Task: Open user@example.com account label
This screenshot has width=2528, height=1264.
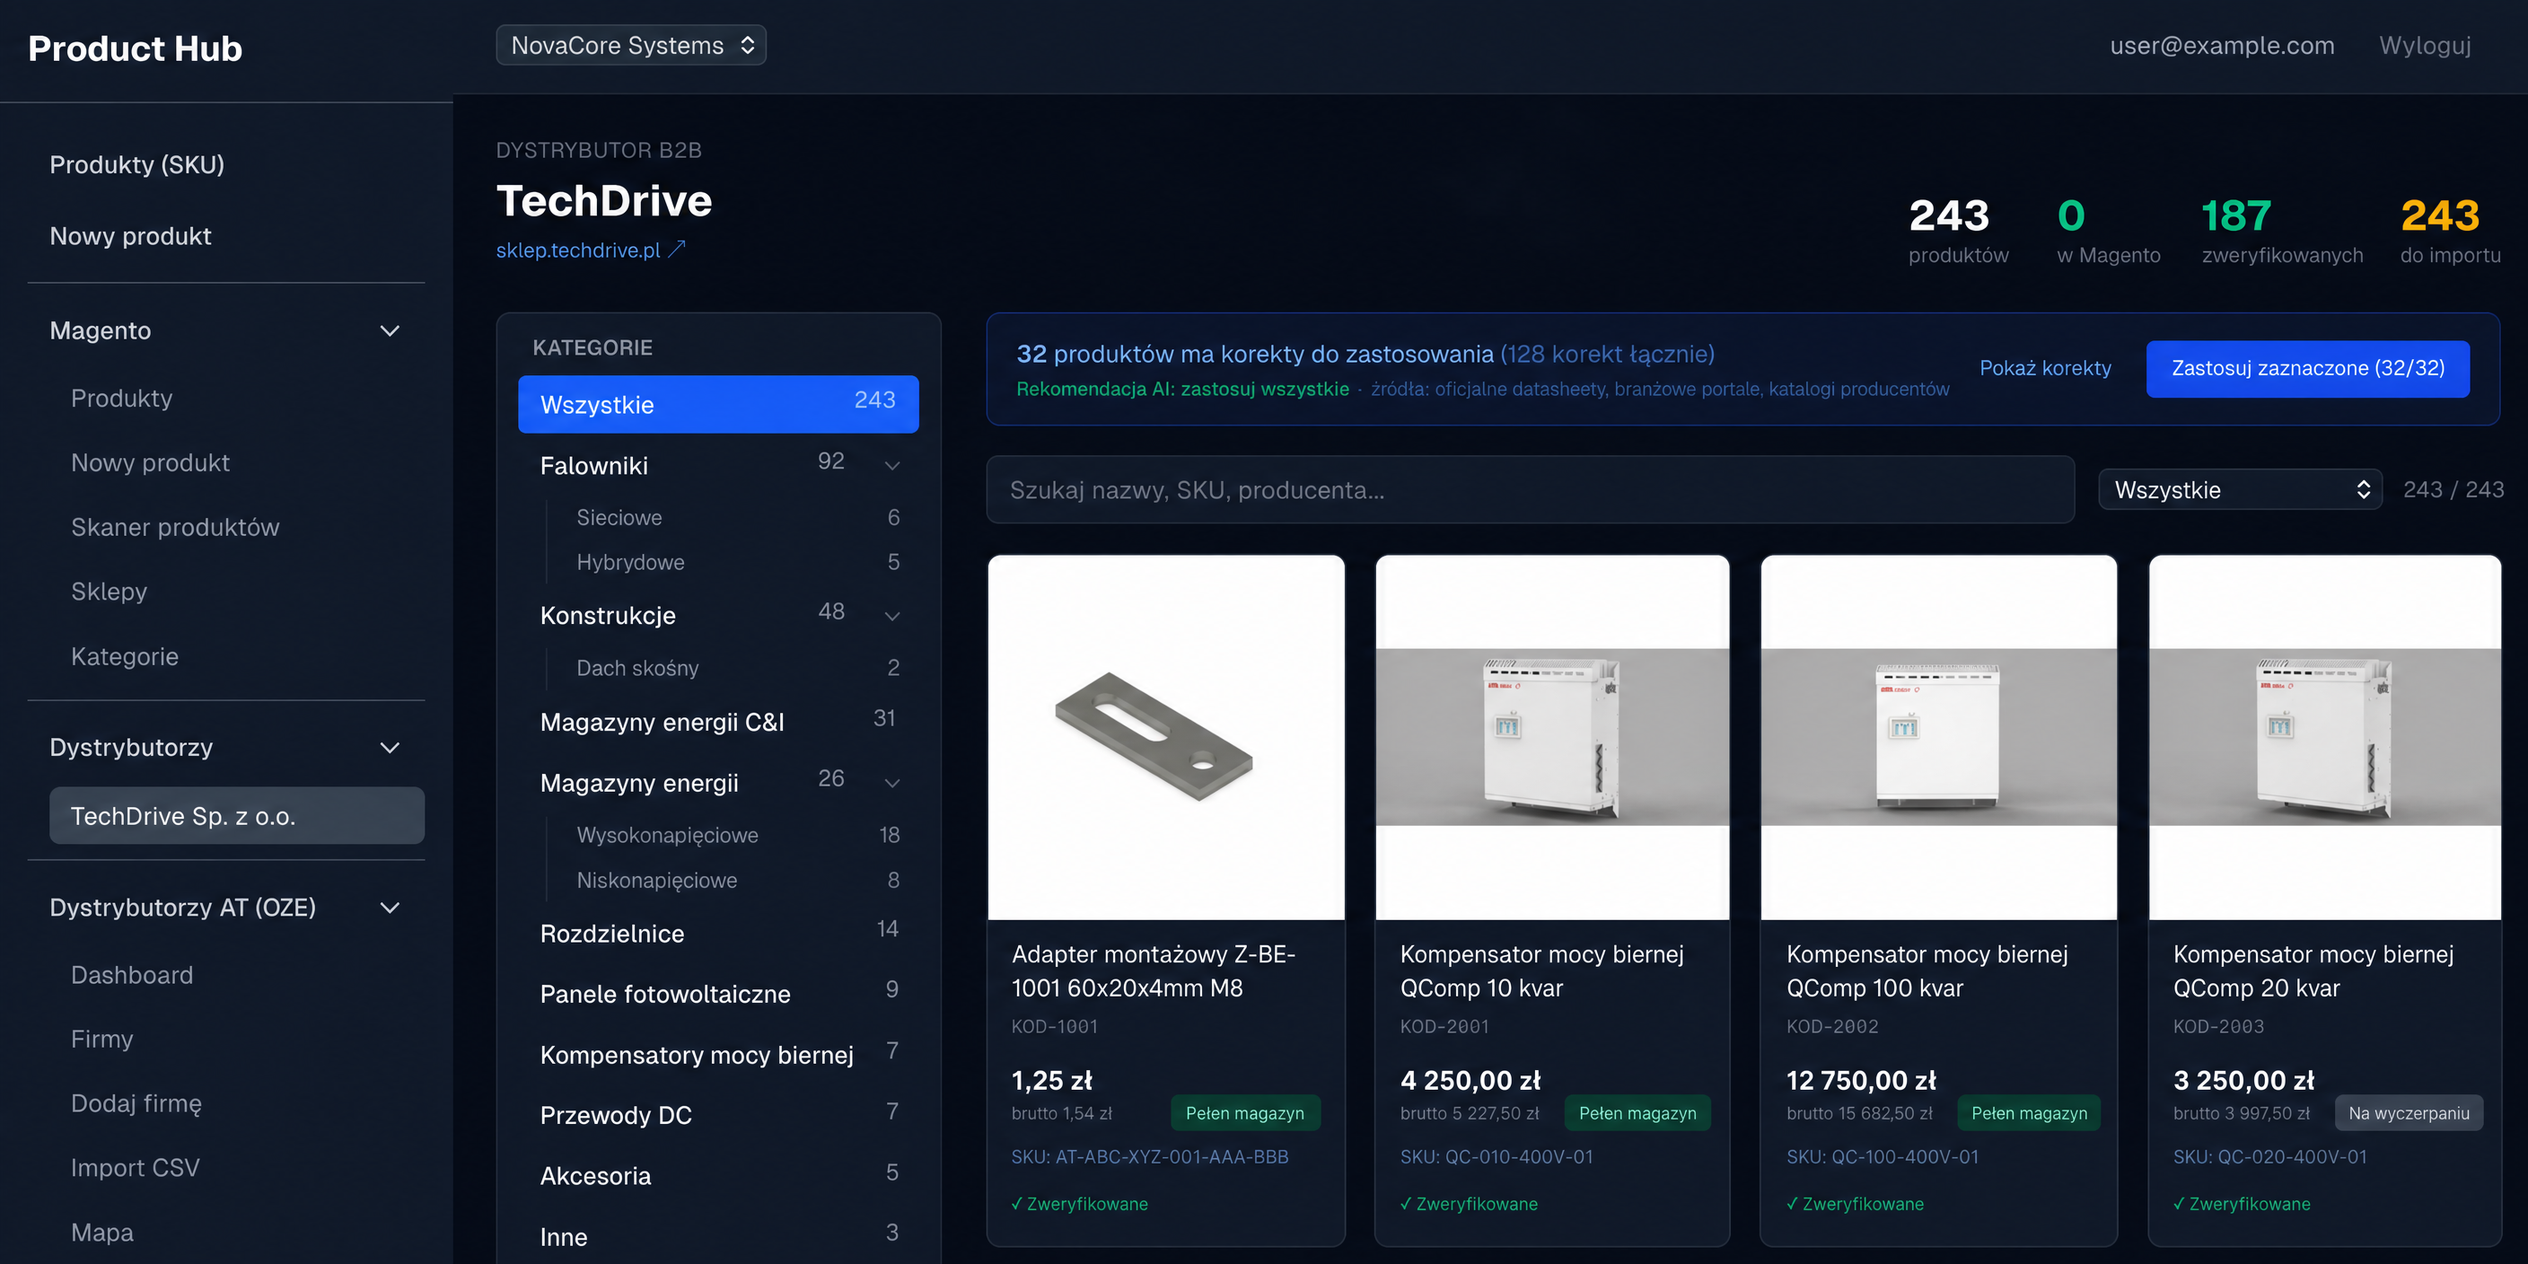Action: pyautogui.click(x=2222, y=45)
